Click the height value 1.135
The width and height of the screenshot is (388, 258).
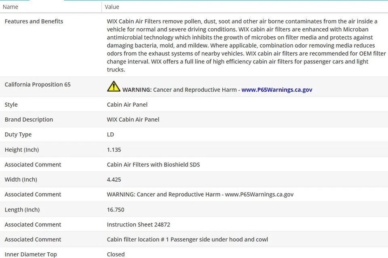[x=114, y=150]
